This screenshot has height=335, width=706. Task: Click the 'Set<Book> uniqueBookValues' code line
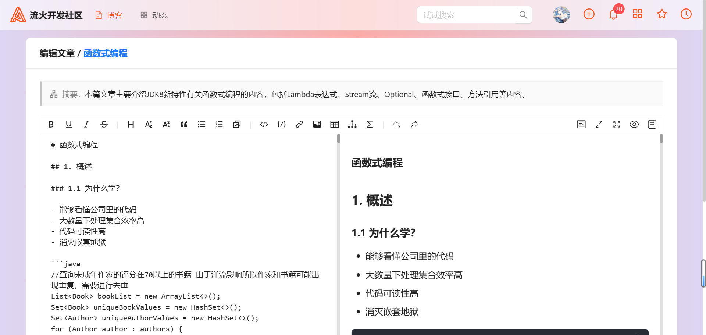pyautogui.click(x=146, y=307)
